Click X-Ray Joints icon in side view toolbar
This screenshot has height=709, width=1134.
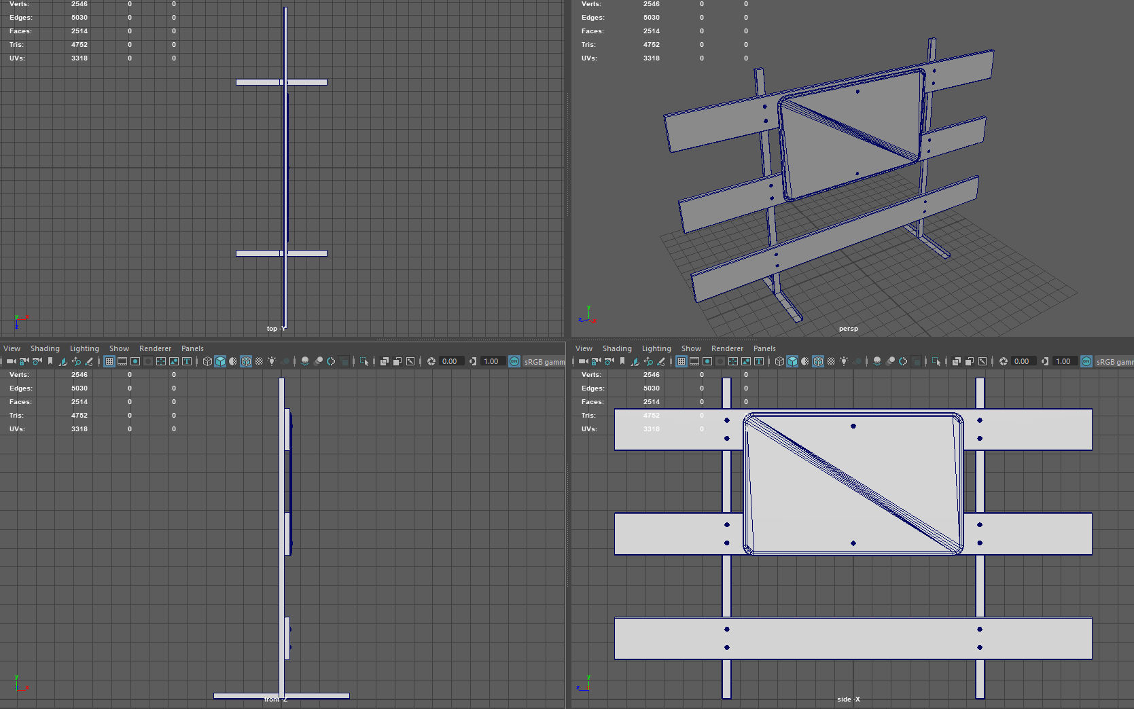[982, 361]
